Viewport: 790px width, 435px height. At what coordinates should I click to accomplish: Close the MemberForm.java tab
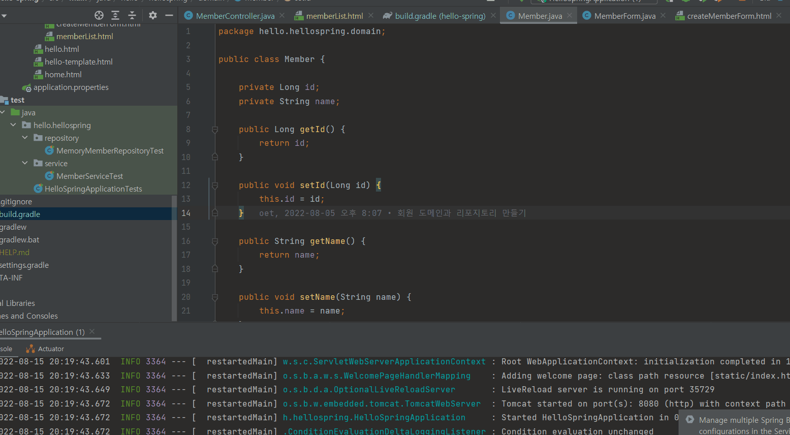pos(663,16)
